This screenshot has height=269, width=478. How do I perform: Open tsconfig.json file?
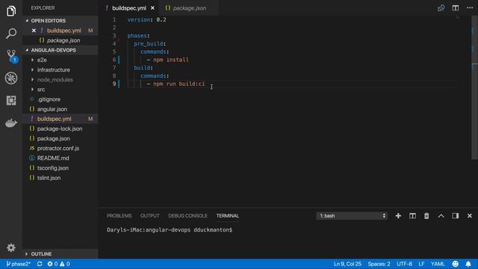[x=60, y=168]
